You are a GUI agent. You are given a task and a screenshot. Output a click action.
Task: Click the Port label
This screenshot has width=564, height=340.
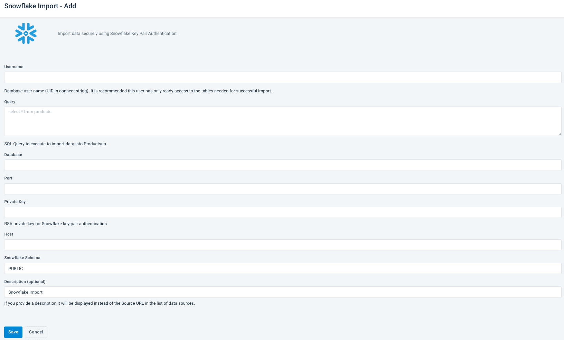8,178
